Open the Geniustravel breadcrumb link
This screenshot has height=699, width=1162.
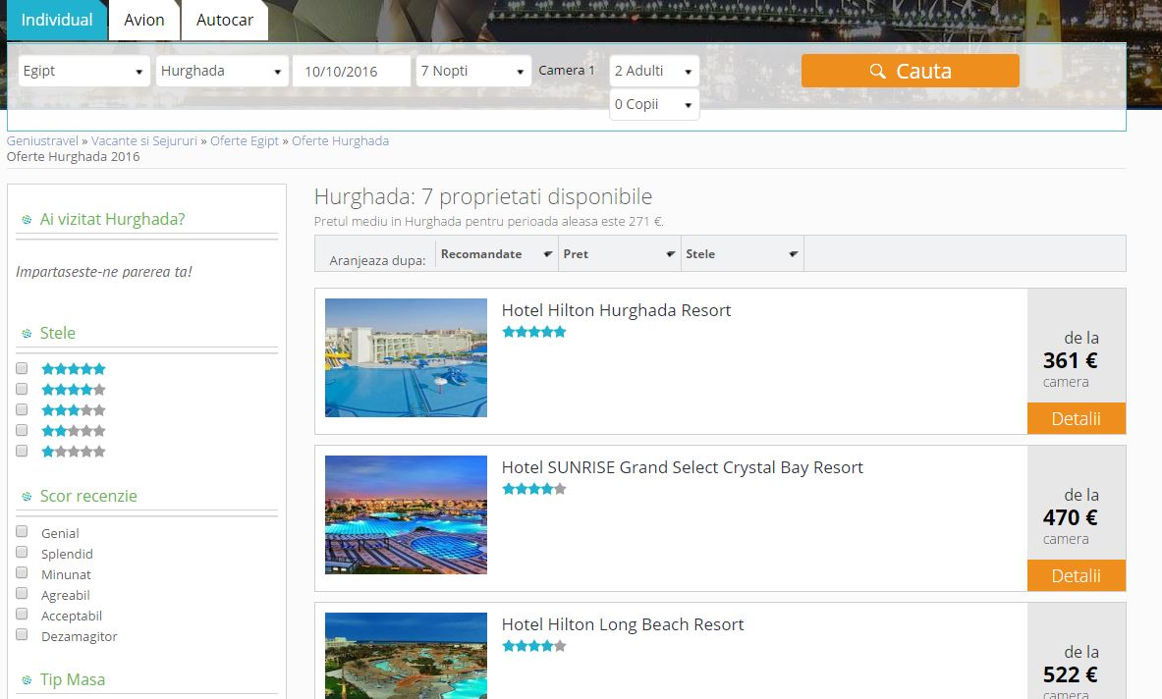click(42, 140)
